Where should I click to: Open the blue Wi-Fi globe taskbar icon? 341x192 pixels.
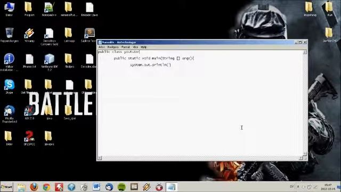pyautogui.click(x=71, y=187)
